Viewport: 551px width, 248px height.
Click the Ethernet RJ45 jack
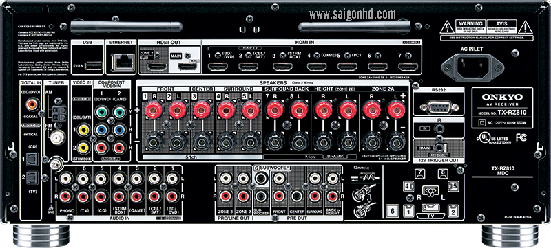tap(123, 63)
